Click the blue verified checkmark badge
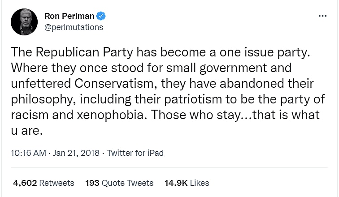The image size is (339, 197). [102, 16]
